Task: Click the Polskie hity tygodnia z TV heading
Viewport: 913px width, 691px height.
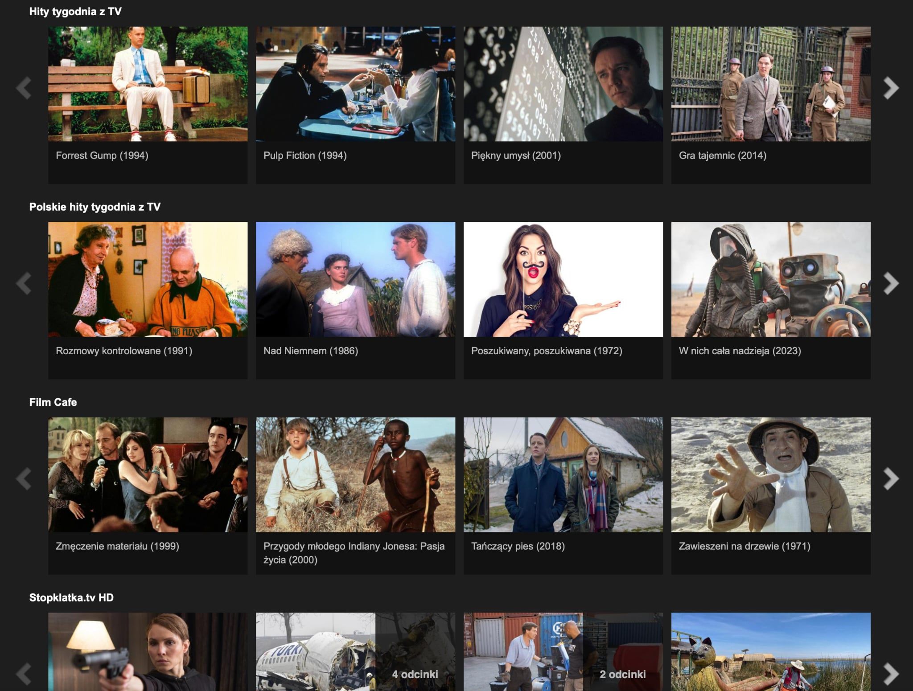Action: [95, 207]
